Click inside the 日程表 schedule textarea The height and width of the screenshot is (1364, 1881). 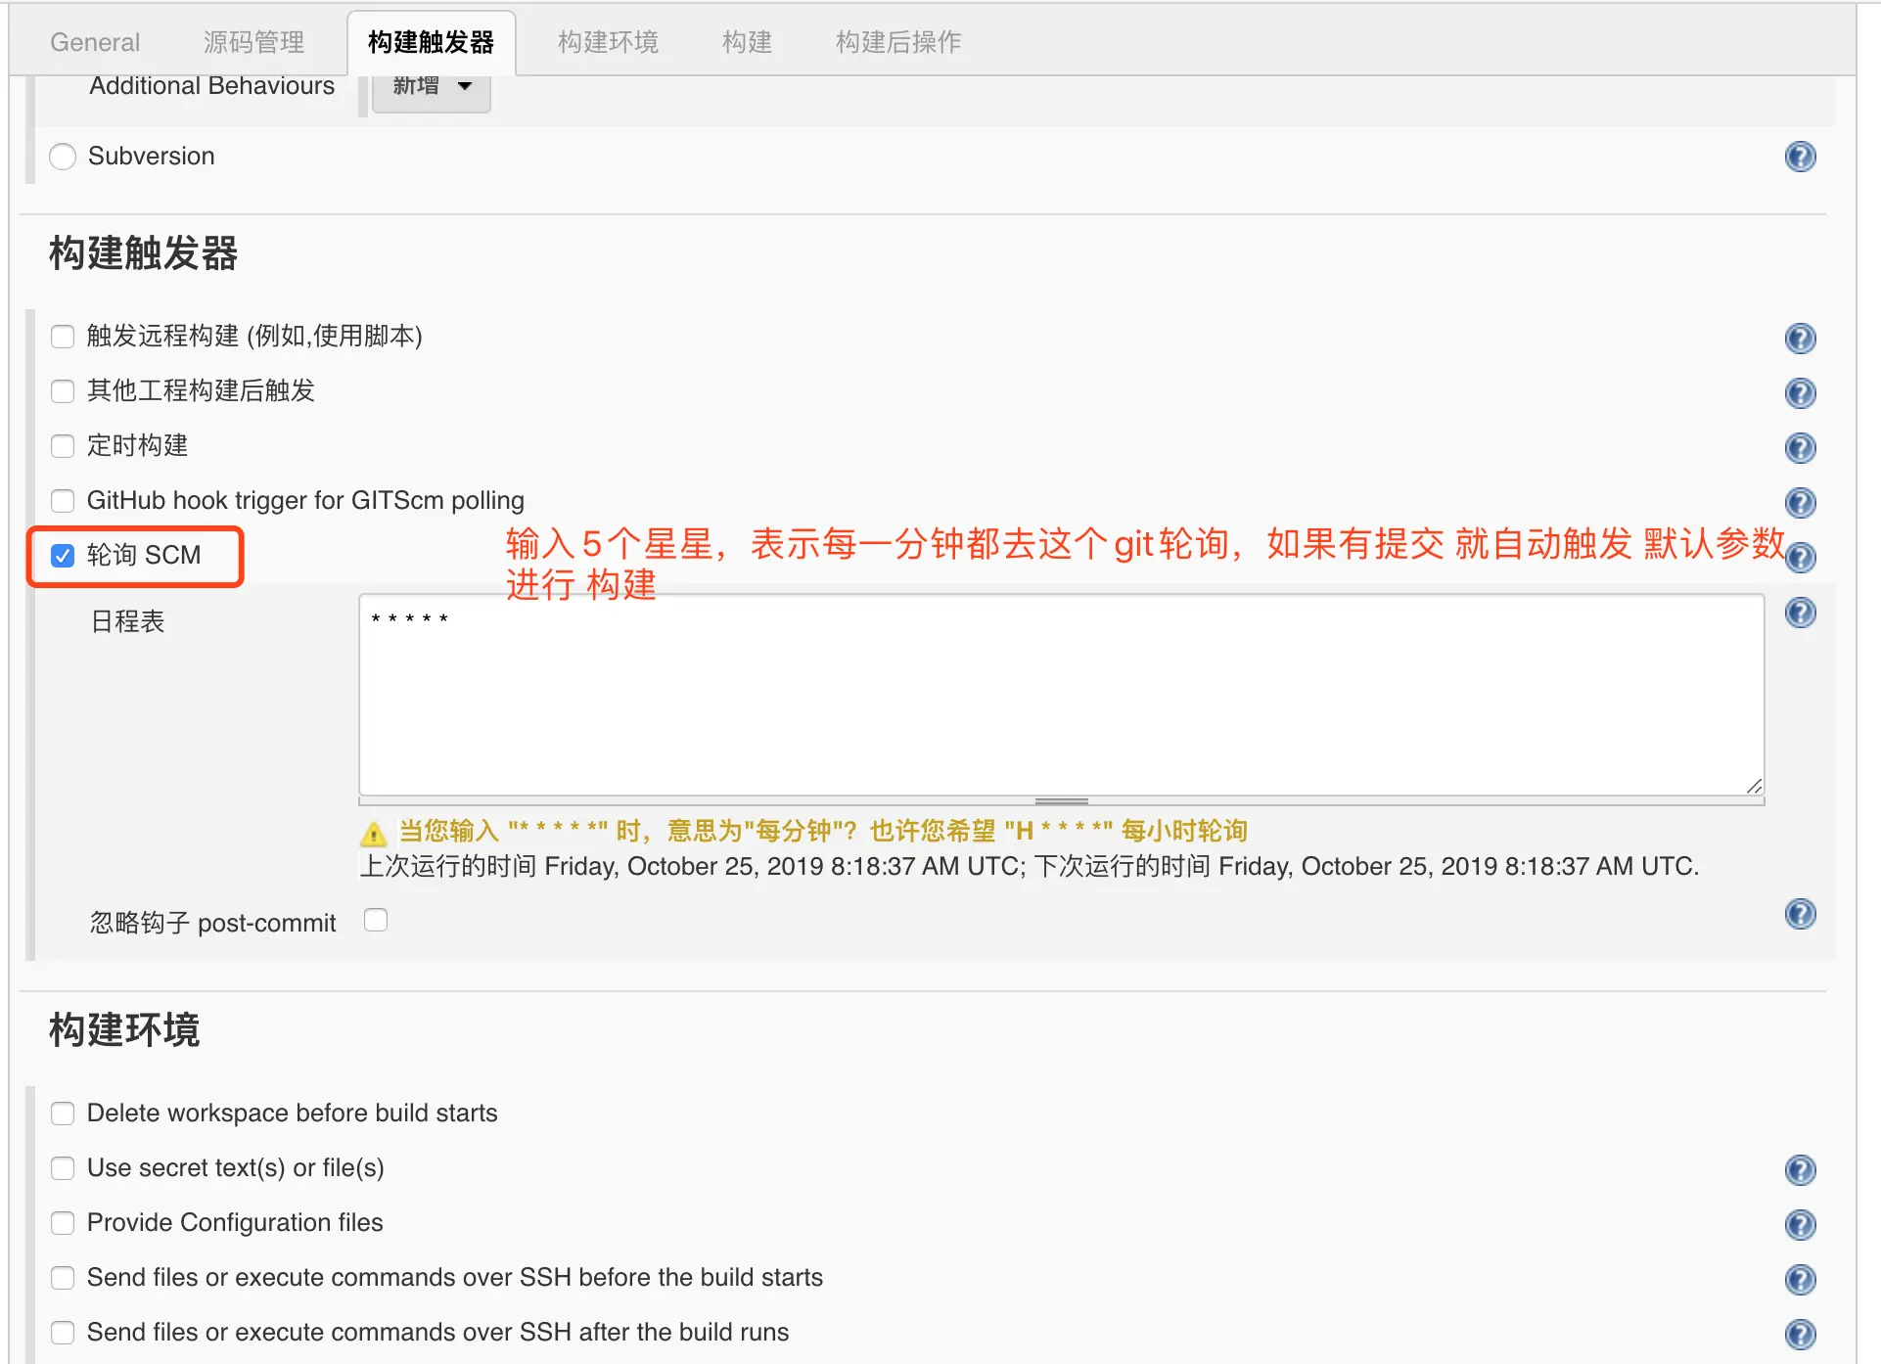[x=1061, y=695]
